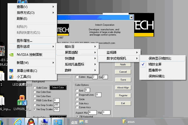Open the QQ penguin taskbar icon
The width and height of the screenshot is (188, 125).
(31, 122)
